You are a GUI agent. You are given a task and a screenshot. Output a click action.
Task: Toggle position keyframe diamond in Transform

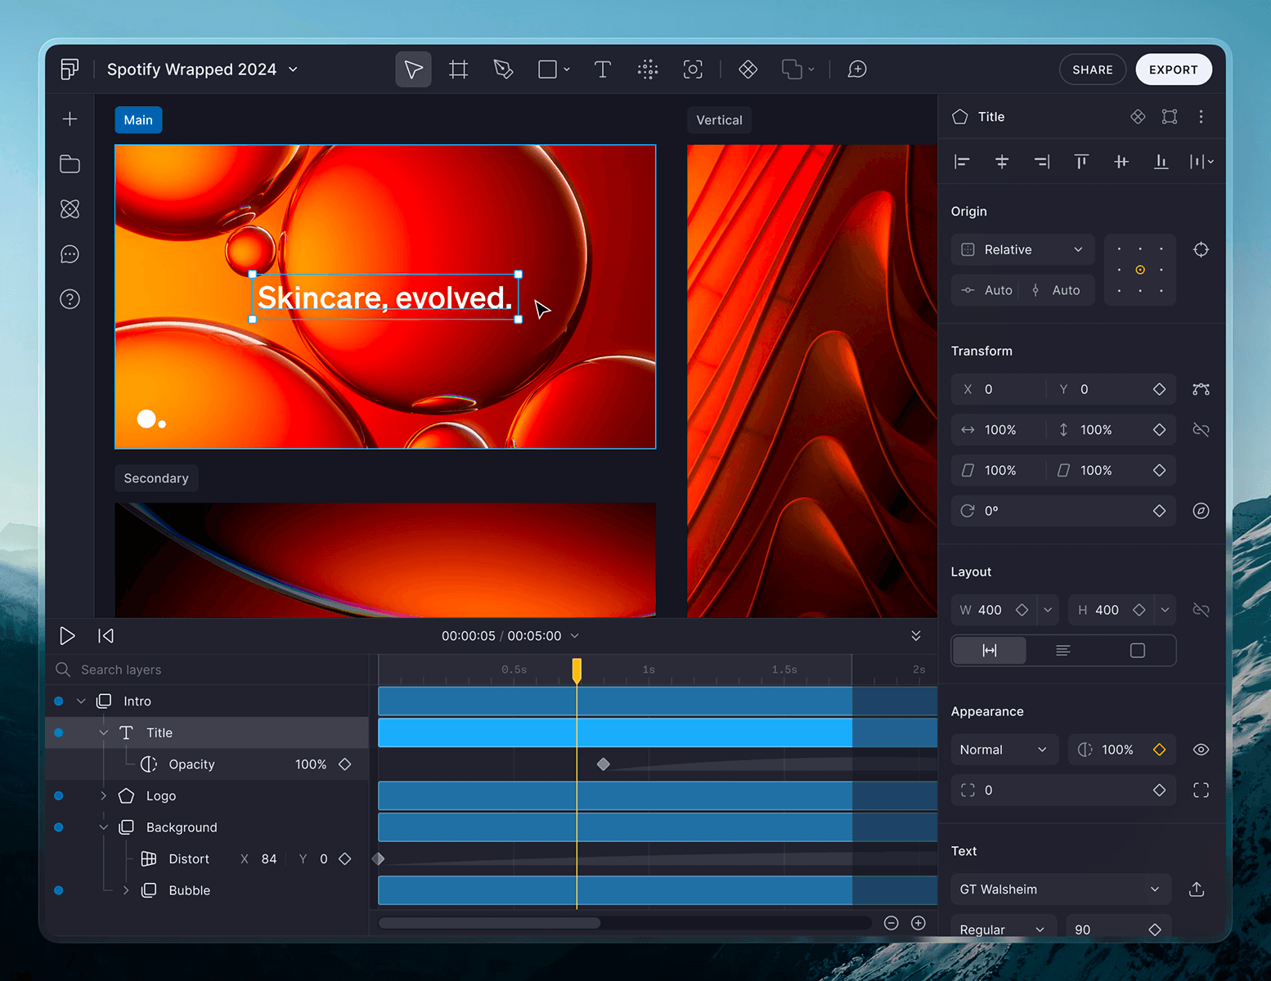coord(1159,389)
